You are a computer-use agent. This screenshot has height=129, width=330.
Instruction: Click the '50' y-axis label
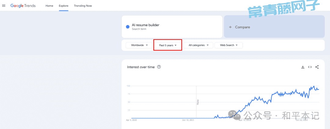click(129, 102)
